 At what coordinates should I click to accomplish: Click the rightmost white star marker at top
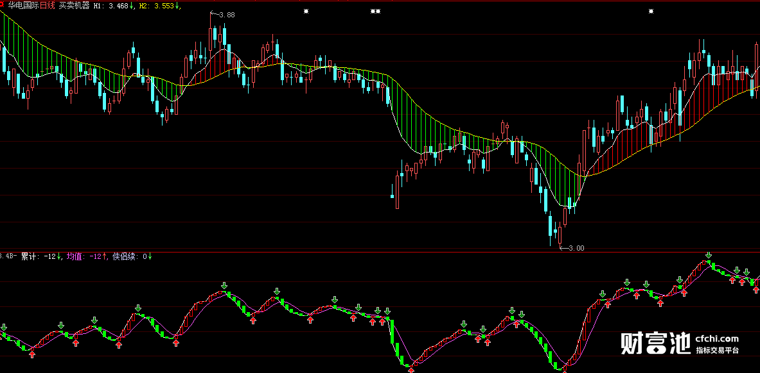651,11
